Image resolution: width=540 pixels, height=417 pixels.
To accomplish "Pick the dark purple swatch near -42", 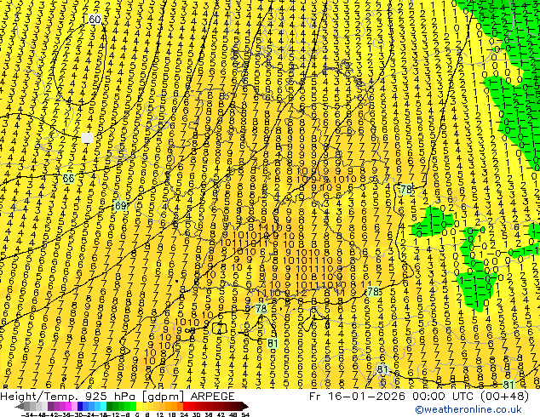I will (50, 406).
